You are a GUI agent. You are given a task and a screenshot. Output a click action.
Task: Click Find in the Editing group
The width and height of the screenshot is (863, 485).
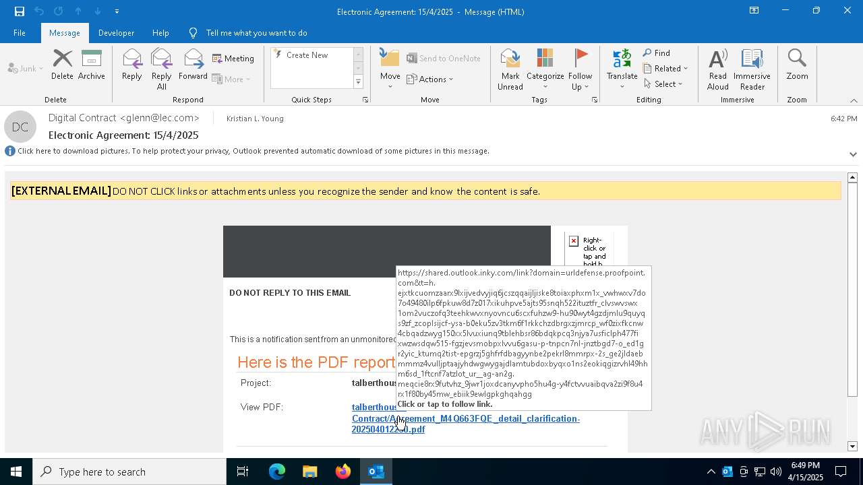pos(657,53)
